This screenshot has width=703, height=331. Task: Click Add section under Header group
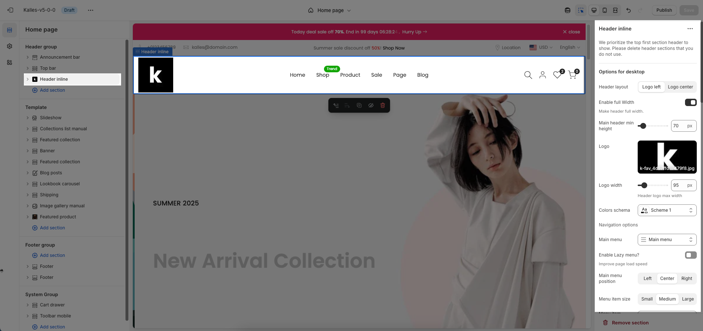pos(49,90)
